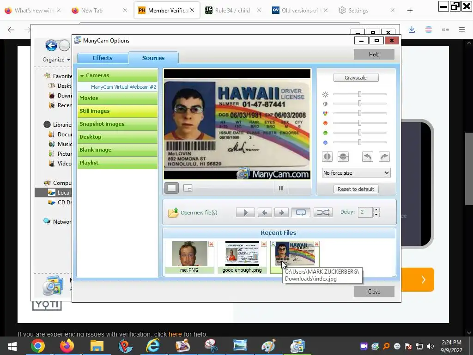
Task: Rotate the video right with the curved arrow
Action: click(x=384, y=157)
